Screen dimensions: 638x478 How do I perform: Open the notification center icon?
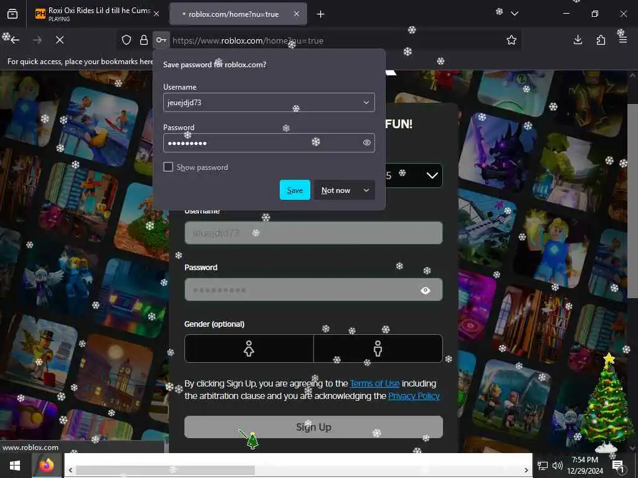pyautogui.click(x=618, y=466)
